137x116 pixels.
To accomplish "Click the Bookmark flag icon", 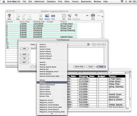I will click(76, 17).
